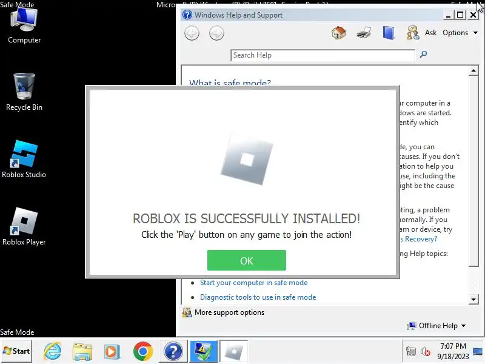
Task: Click the network tray icon
Action: (x=411, y=351)
